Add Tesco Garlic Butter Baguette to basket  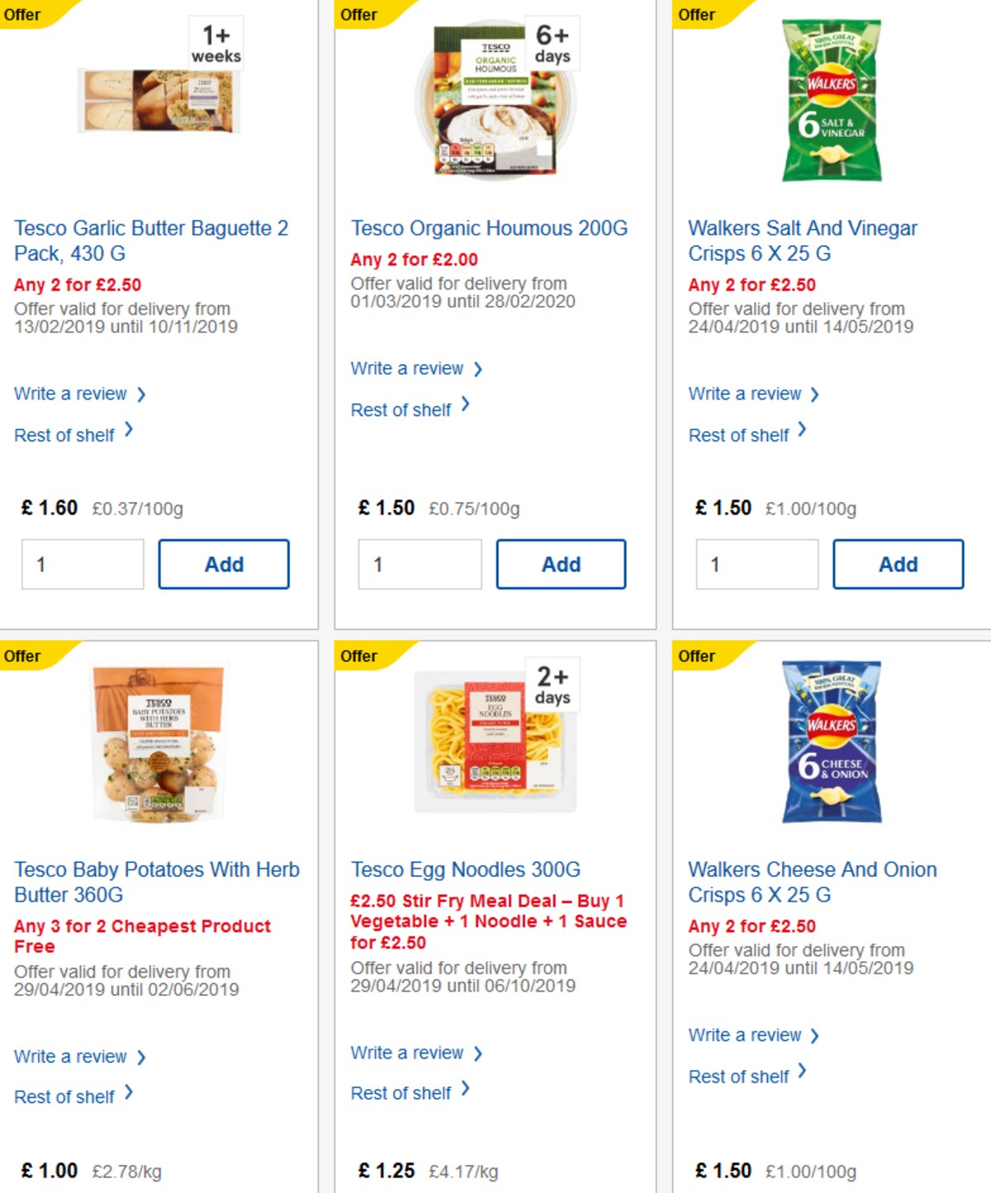[x=224, y=564]
